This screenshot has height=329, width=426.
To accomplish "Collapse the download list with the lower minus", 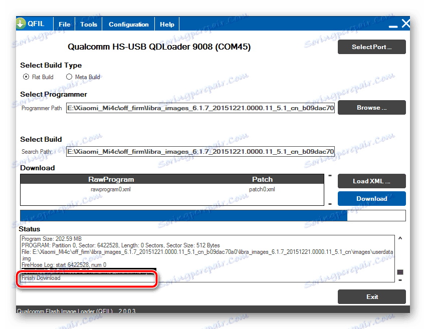I will pyautogui.click(x=329, y=203).
